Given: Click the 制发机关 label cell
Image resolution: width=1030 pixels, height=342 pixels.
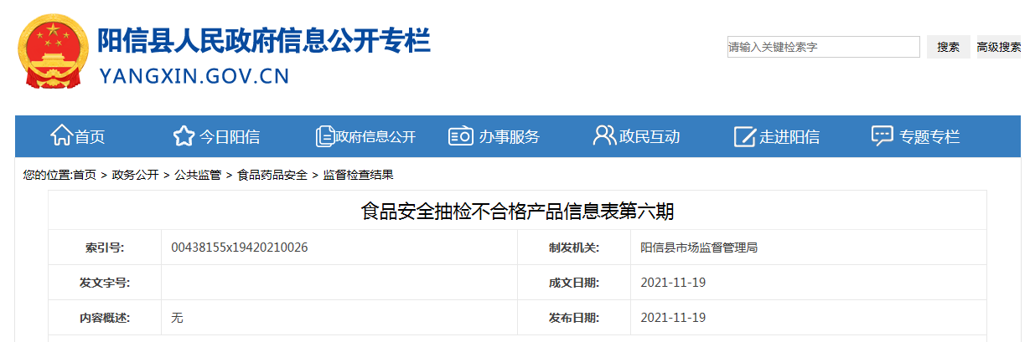Looking at the screenshot, I should (574, 248).
